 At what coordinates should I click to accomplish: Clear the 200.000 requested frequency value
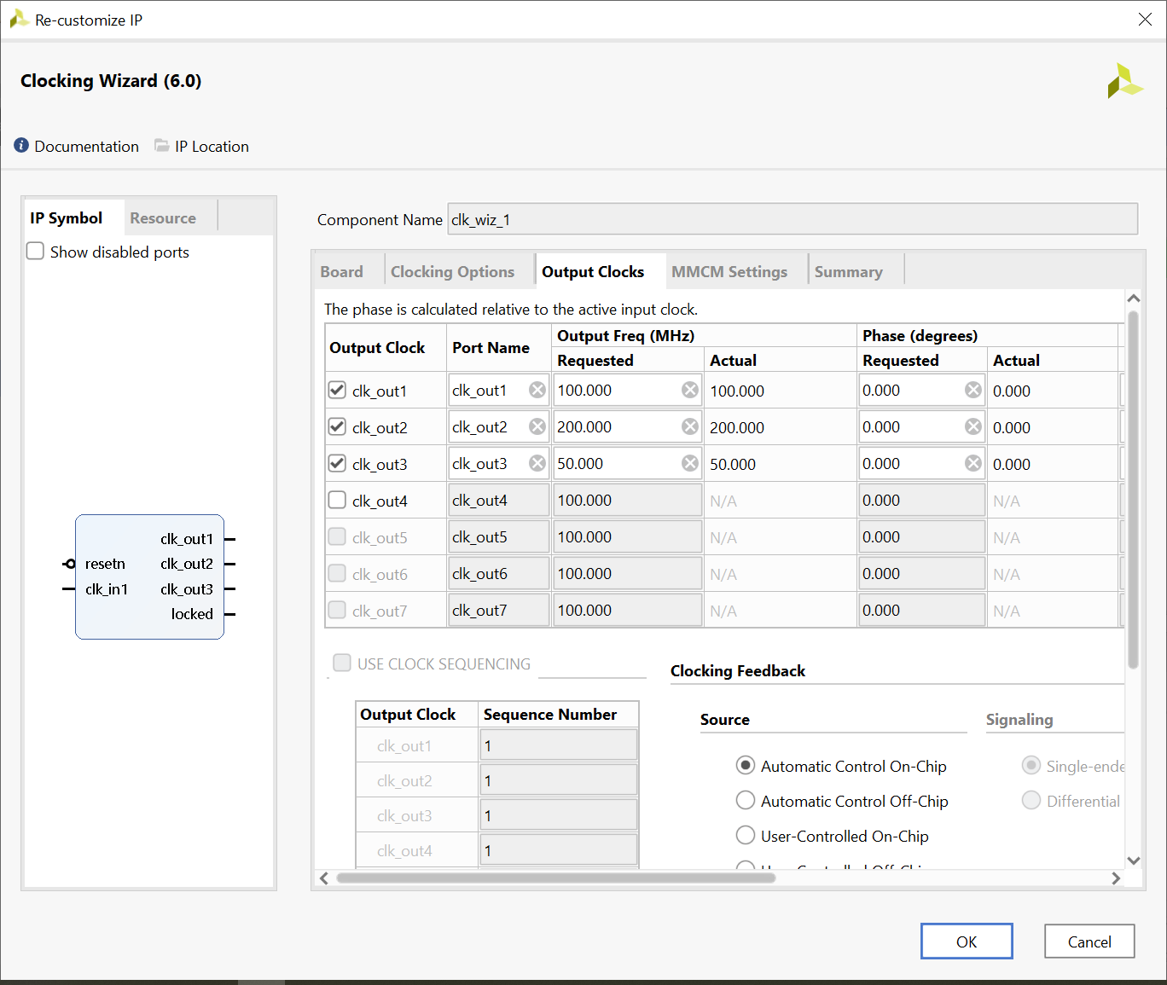tap(690, 426)
